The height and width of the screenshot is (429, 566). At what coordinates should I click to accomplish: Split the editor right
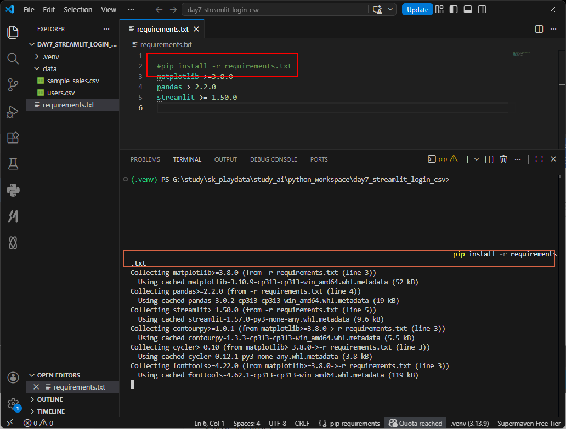pos(539,29)
